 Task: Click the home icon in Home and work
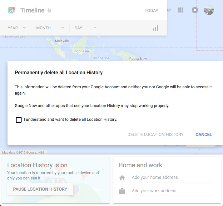click(122, 178)
